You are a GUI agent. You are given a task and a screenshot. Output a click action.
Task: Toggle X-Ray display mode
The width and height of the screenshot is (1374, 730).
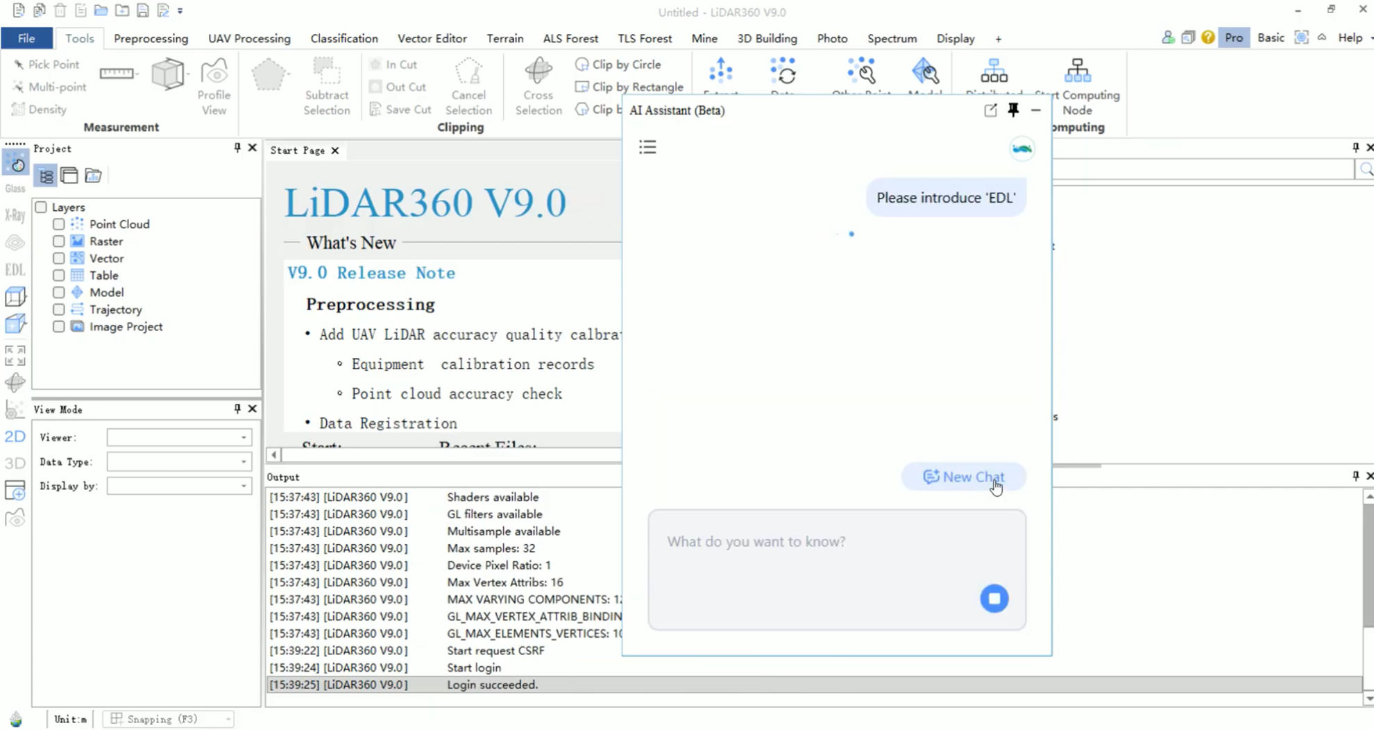[x=15, y=215]
